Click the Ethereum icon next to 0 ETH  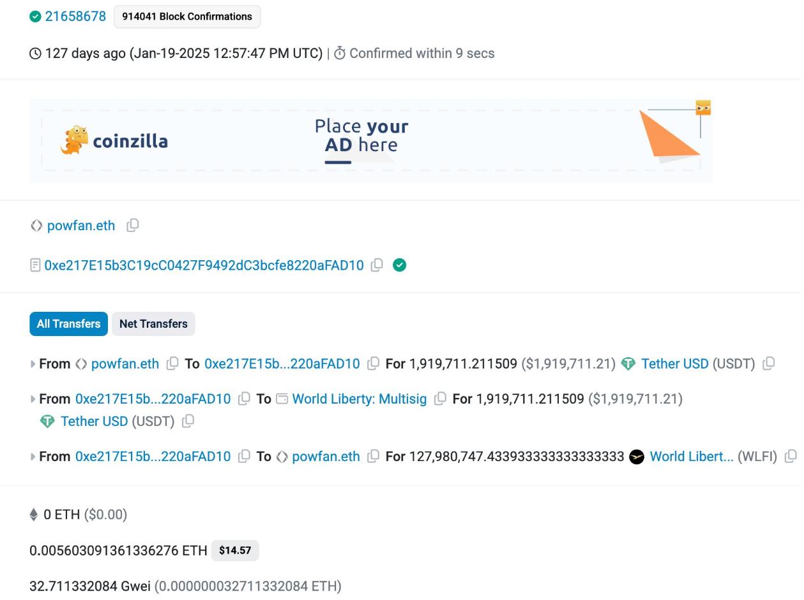click(34, 515)
